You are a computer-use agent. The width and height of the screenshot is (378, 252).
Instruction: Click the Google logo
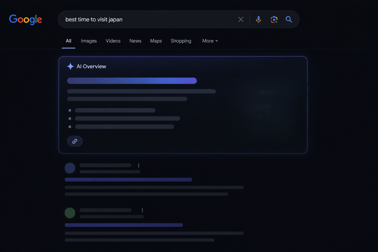pyautogui.click(x=25, y=20)
